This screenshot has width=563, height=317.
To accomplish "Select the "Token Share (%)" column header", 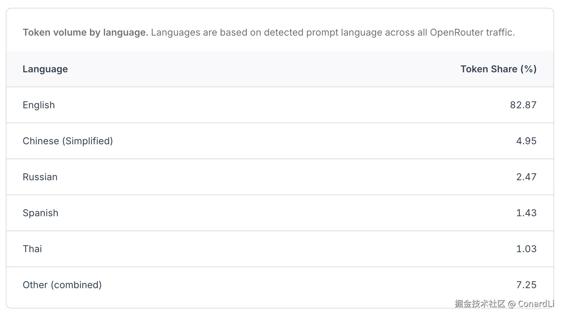I will pyautogui.click(x=498, y=69).
